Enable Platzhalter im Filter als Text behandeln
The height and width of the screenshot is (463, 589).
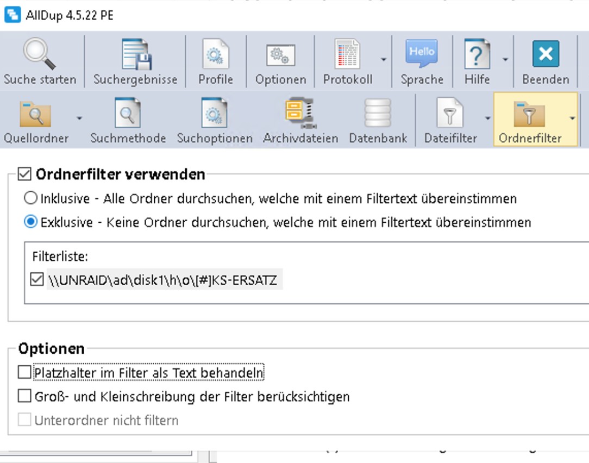coord(24,373)
